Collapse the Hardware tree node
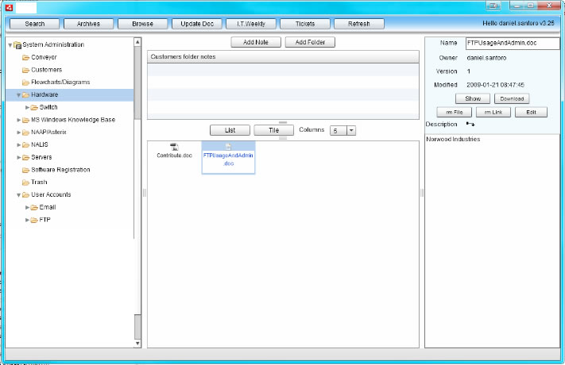 click(x=18, y=95)
